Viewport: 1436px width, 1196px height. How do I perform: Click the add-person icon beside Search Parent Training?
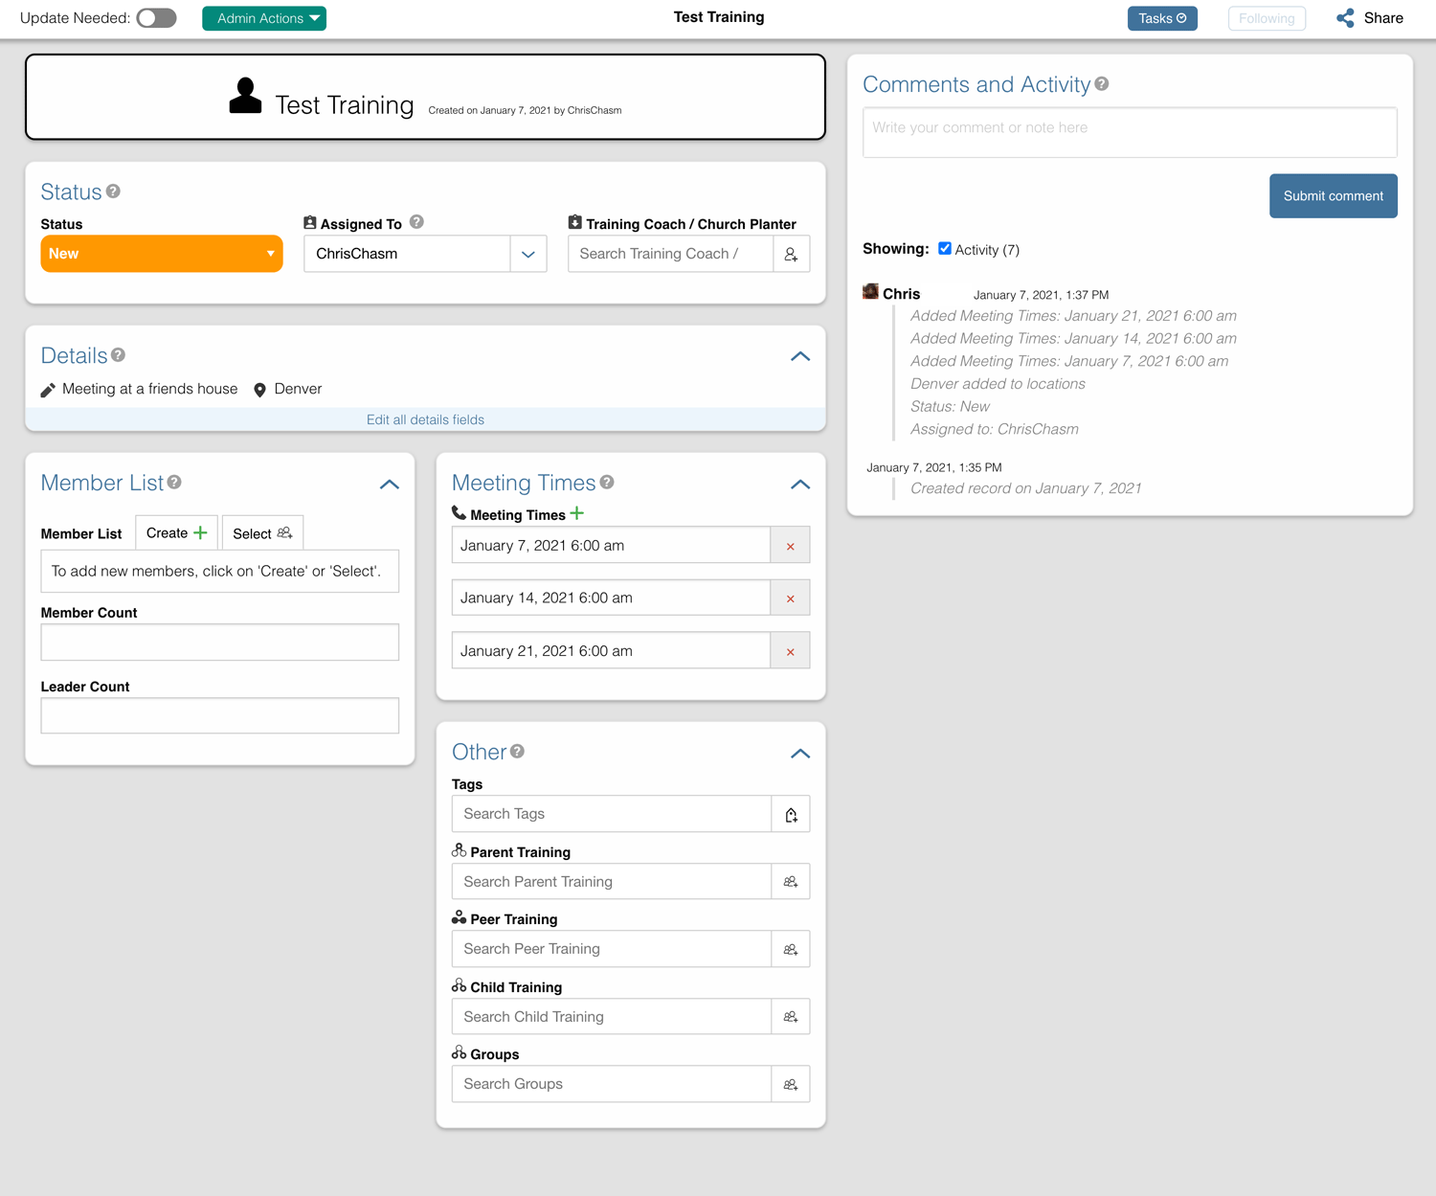[791, 881]
